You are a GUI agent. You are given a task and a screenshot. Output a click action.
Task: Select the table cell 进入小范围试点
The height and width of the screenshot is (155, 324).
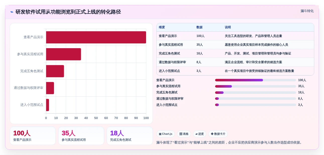point(169,71)
